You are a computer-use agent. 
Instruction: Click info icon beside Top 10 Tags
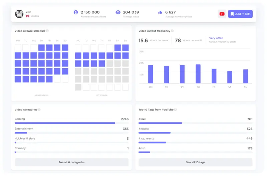click(x=175, y=110)
